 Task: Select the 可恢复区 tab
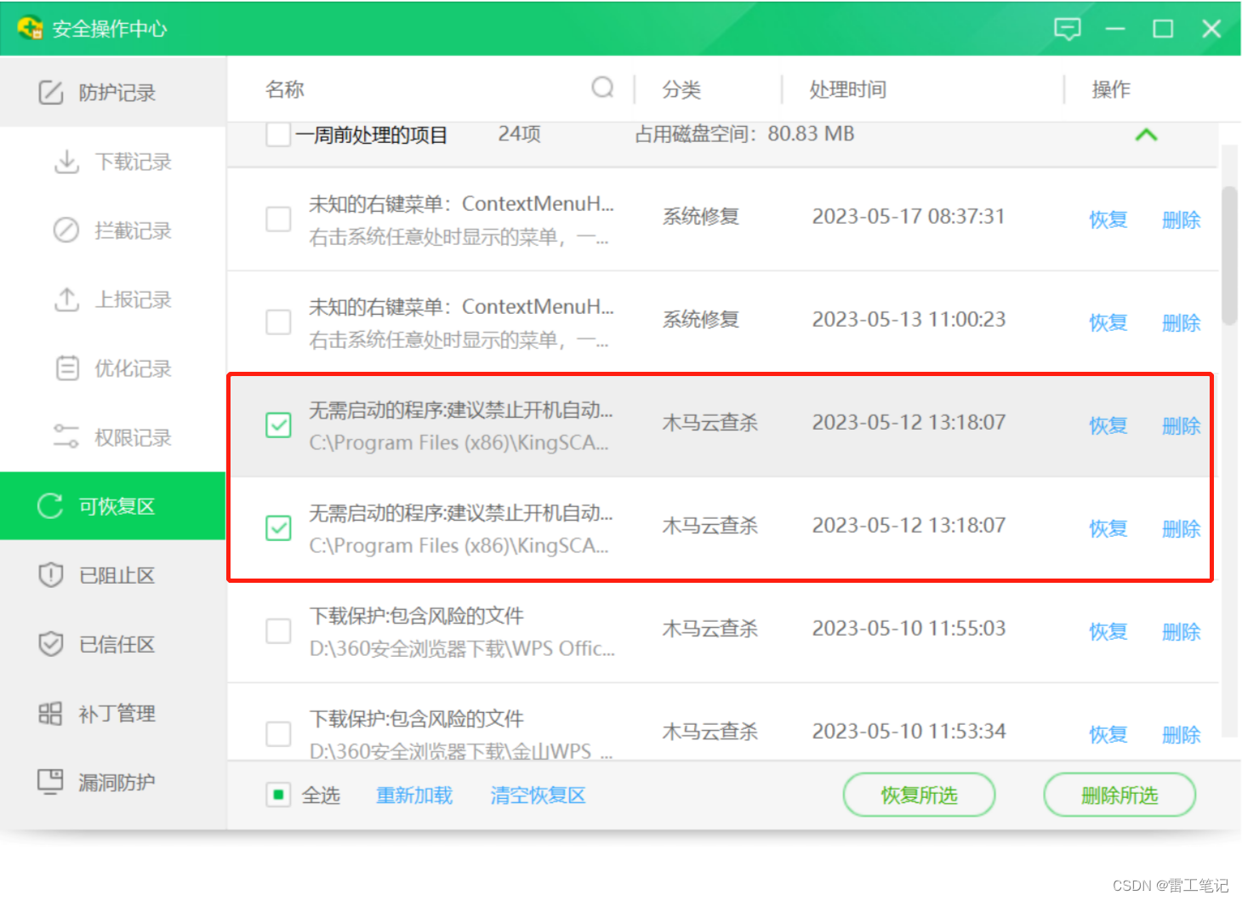tap(113, 506)
